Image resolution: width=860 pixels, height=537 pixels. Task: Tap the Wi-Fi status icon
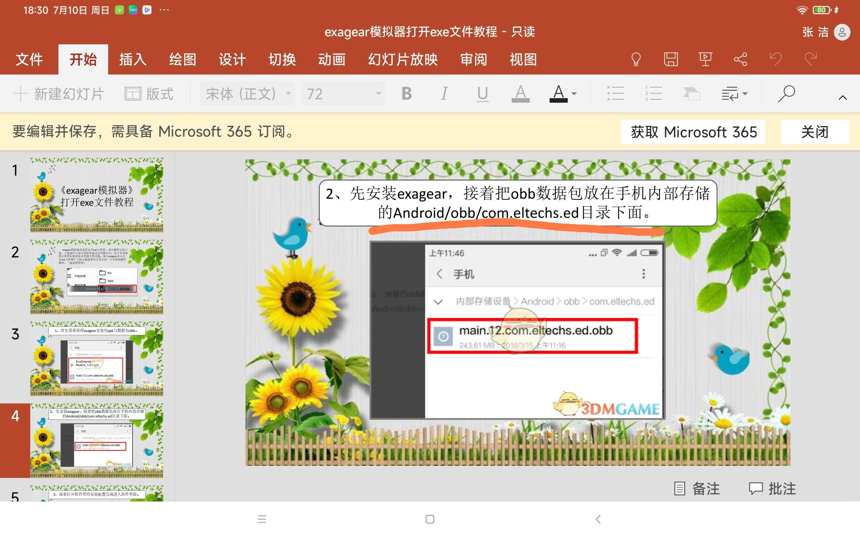point(802,10)
